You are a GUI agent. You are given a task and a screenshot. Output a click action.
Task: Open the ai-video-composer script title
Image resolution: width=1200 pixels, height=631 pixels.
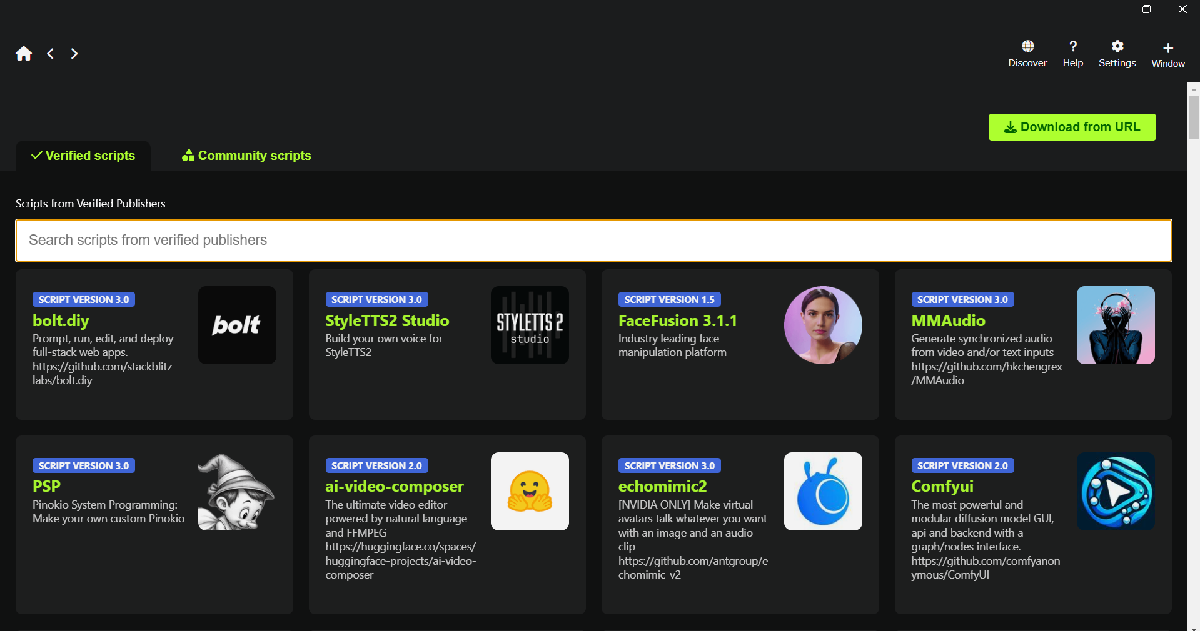point(395,486)
